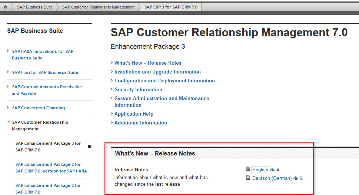The image size is (359, 195).
Task: Expand the SAP Contract Accounts Receivable arrow
Action: [8, 86]
